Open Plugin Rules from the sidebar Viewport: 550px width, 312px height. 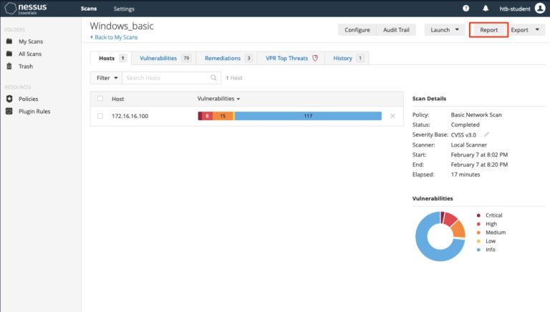point(34,111)
